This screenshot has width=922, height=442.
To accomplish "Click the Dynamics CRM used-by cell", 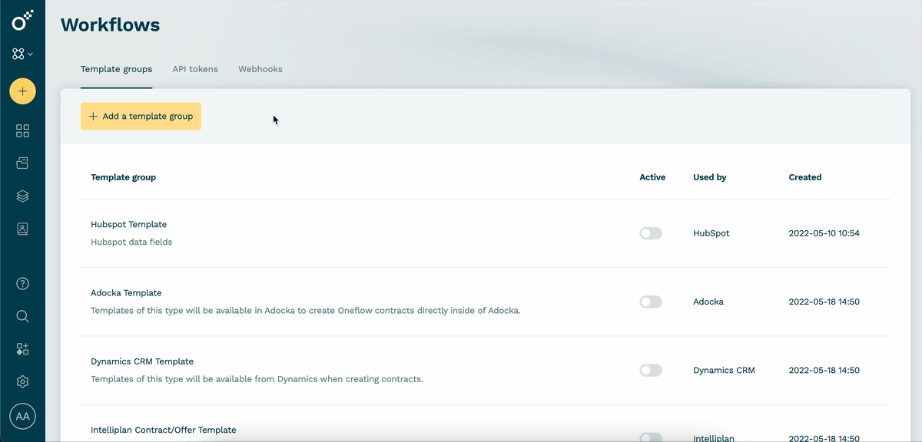I will coord(724,370).
